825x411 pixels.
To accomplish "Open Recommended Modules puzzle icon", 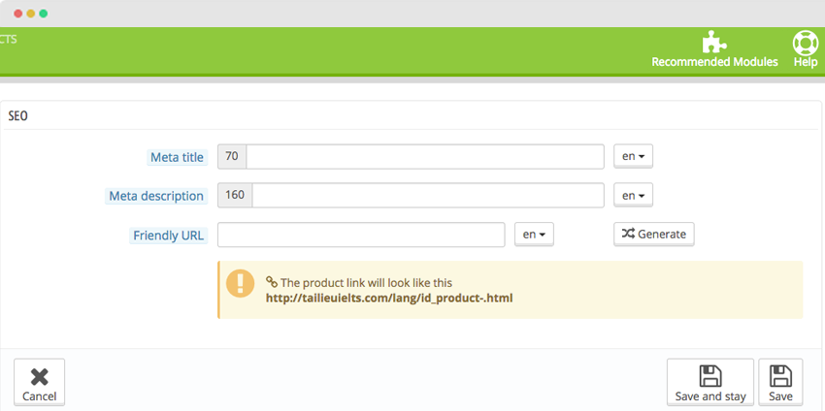I will 714,42.
